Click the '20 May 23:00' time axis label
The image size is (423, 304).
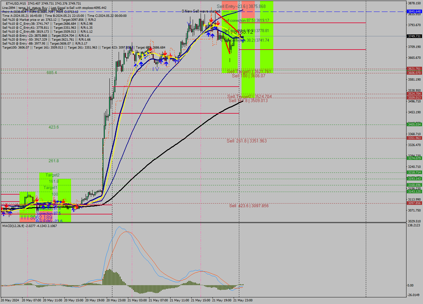point(116,300)
